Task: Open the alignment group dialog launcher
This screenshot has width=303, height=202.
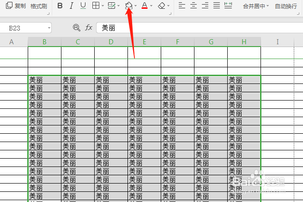Action: click(298, 14)
